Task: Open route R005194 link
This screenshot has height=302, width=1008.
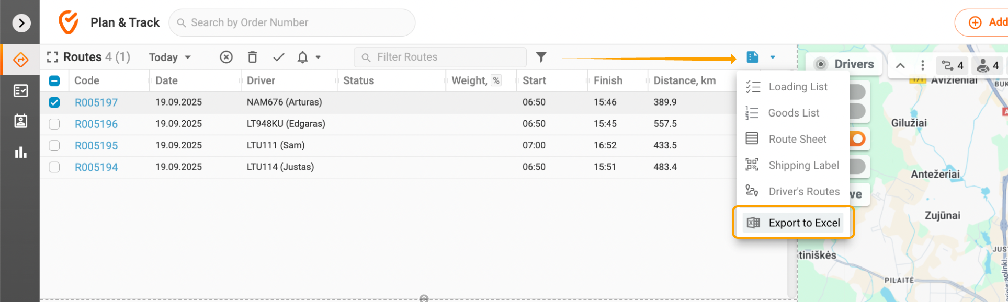Action: (96, 167)
